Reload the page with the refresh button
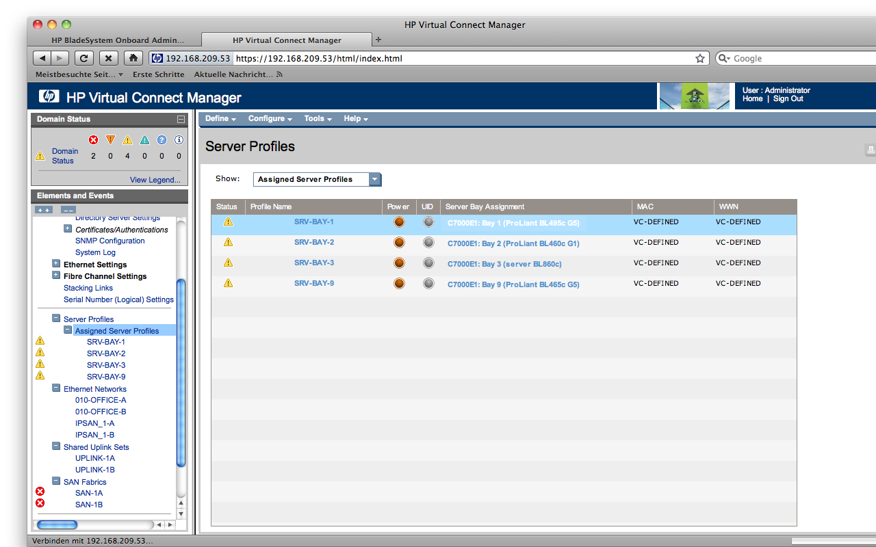Screen dimensions: 876x547 84,58
